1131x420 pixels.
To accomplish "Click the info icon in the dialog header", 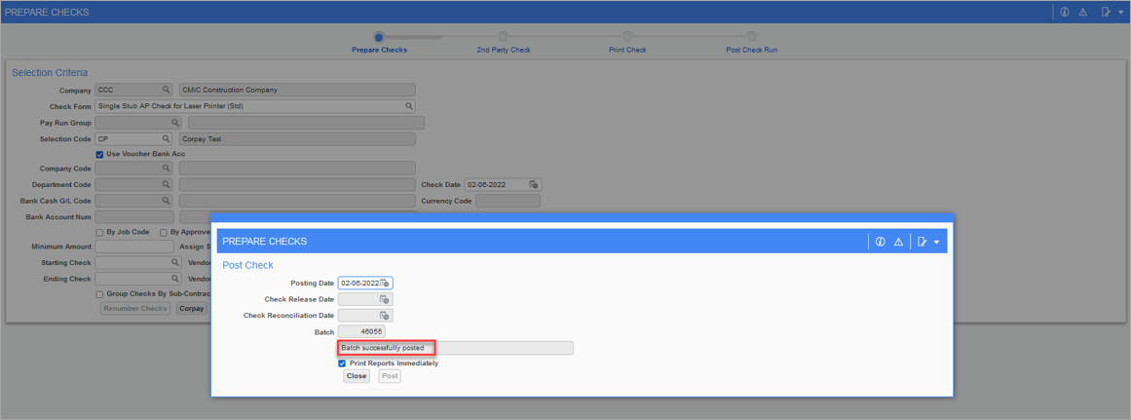I will [880, 242].
